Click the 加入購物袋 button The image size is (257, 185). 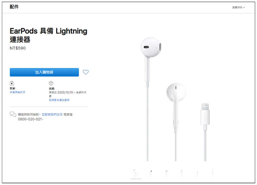[x=44, y=72]
